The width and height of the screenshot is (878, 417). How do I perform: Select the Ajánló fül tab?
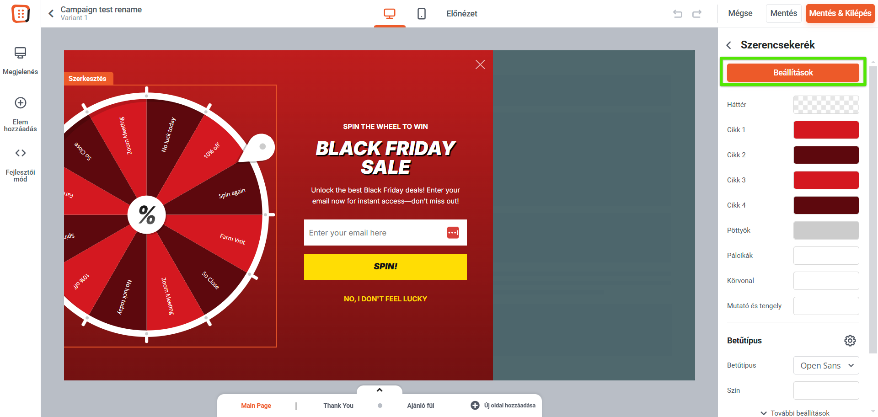click(x=421, y=406)
